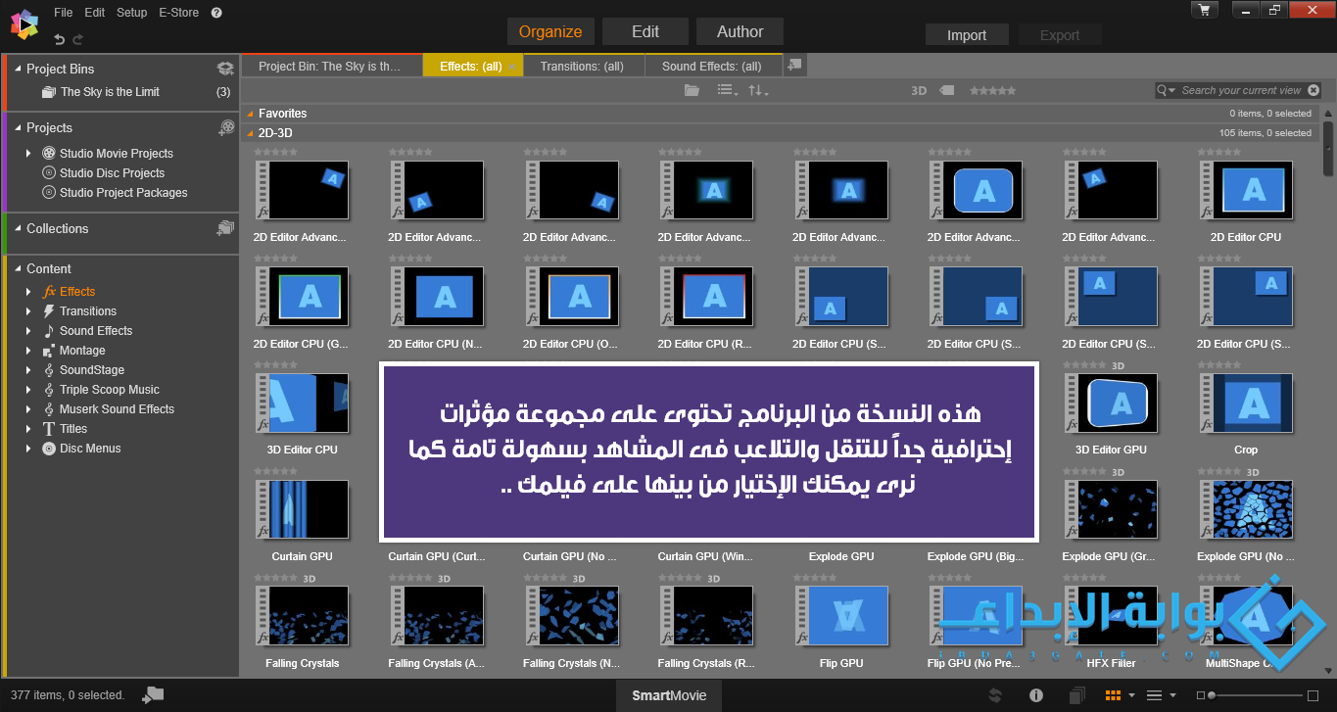The height and width of the screenshot is (712, 1337).
Task: Click the add new tab icon
Action: (x=794, y=65)
